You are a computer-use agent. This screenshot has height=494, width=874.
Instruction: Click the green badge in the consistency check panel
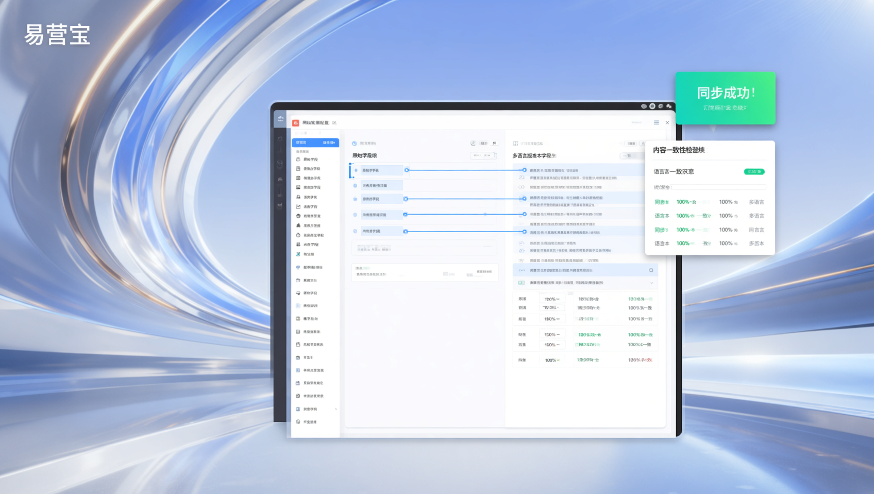pyautogui.click(x=754, y=172)
